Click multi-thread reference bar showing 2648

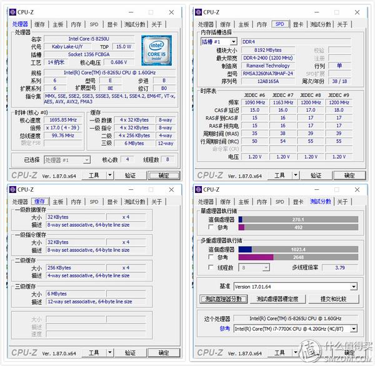pos(298,257)
